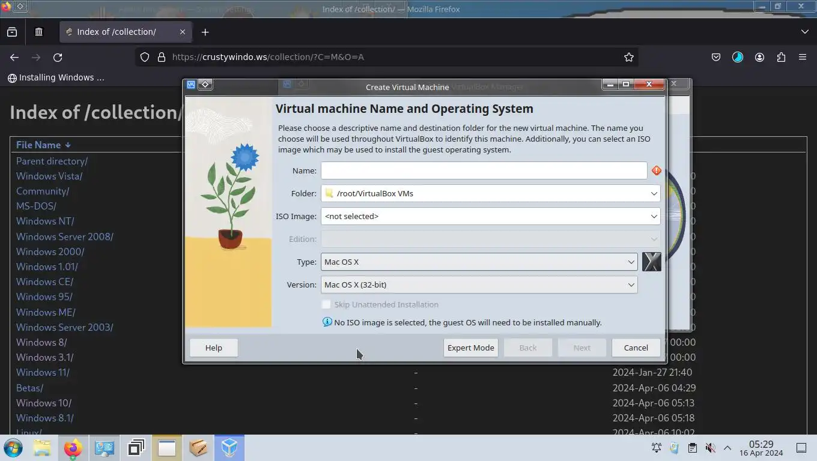This screenshot has width=817, height=461.
Task: Open the Firefox tracking protection shield
Action: coord(144,57)
